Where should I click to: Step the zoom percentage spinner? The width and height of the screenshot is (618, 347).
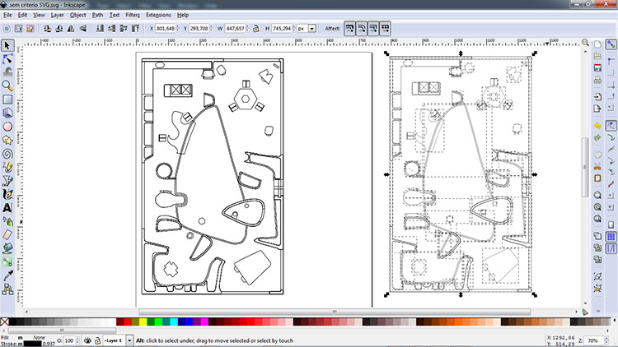(607, 340)
